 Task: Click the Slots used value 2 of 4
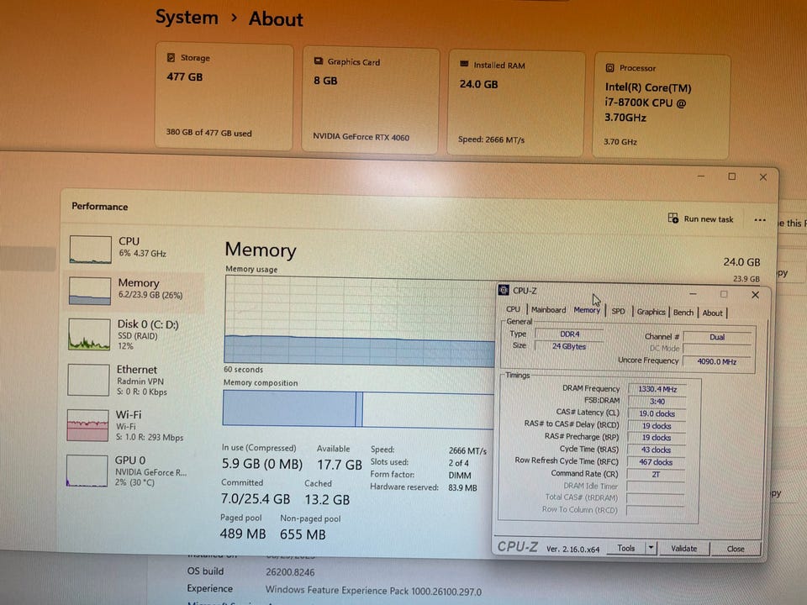click(459, 463)
